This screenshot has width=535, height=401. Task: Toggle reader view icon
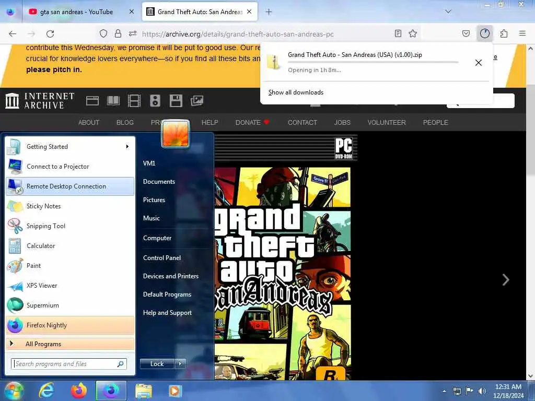398,33
